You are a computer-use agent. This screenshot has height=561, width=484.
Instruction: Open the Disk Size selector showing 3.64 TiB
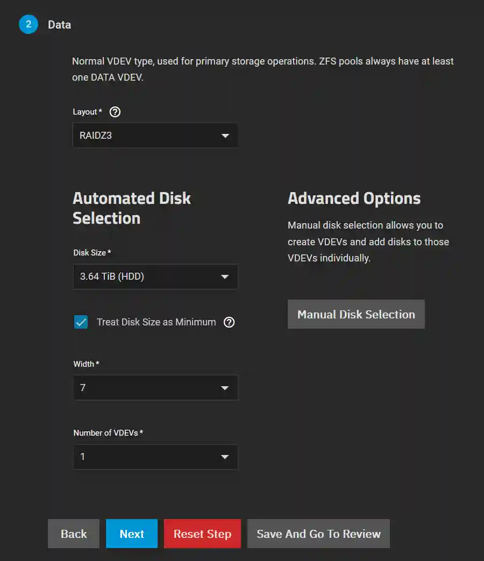tap(155, 276)
